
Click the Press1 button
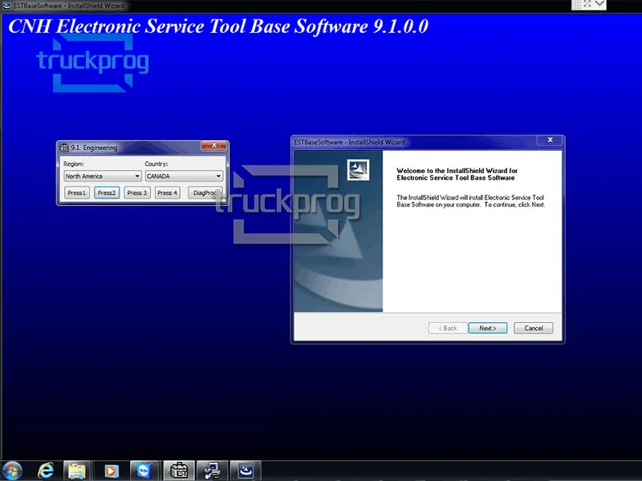(76, 192)
